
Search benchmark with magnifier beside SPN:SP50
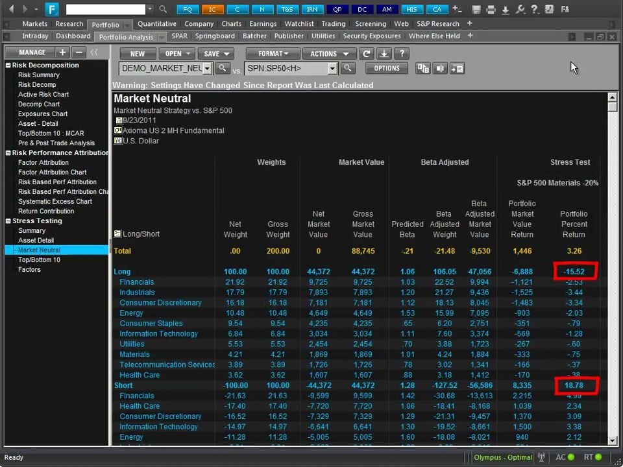point(348,68)
